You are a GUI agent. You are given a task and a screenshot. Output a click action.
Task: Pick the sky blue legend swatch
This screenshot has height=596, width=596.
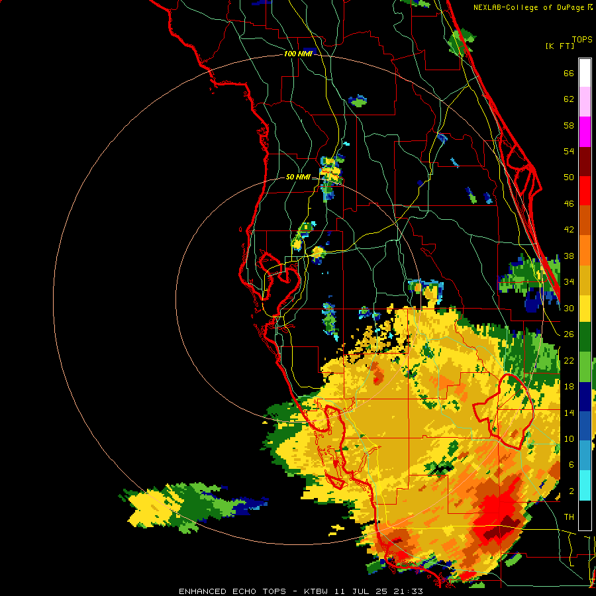(x=585, y=456)
